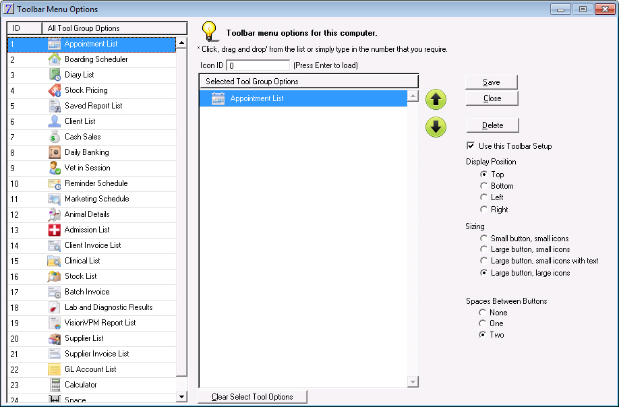Click the VisionVPM Report List icon
Viewport: 619px width, 407px height.
54,323
